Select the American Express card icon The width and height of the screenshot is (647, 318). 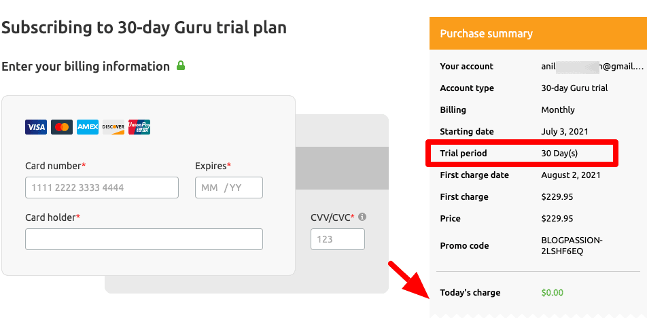[x=88, y=127]
